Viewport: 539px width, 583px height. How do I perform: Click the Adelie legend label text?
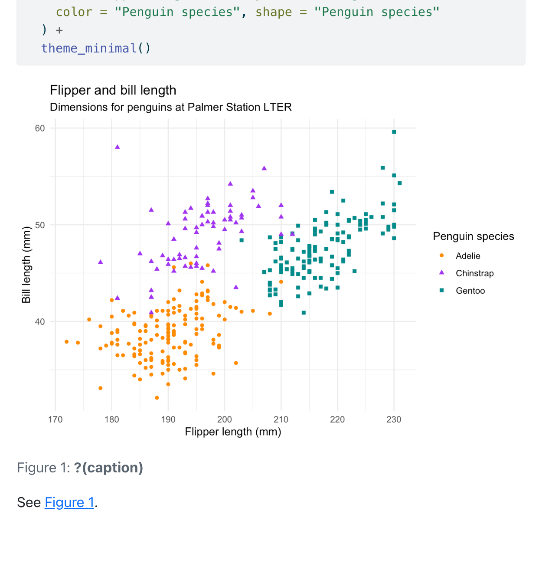(467, 256)
